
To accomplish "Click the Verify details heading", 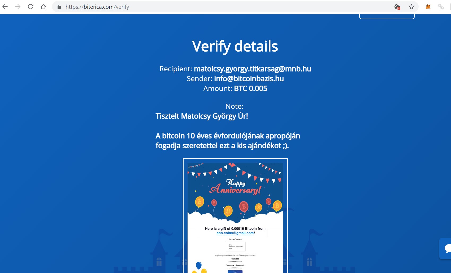I will [x=235, y=47].
